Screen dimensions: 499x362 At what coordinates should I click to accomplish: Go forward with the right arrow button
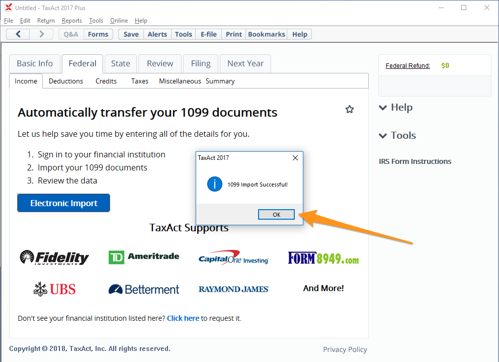click(41, 34)
